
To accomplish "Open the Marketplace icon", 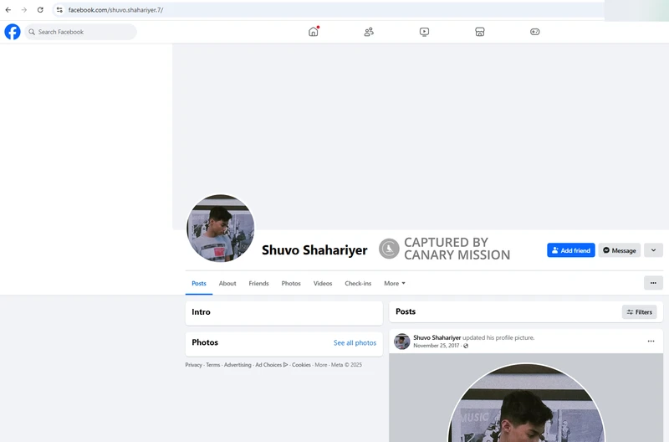I will [x=479, y=32].
